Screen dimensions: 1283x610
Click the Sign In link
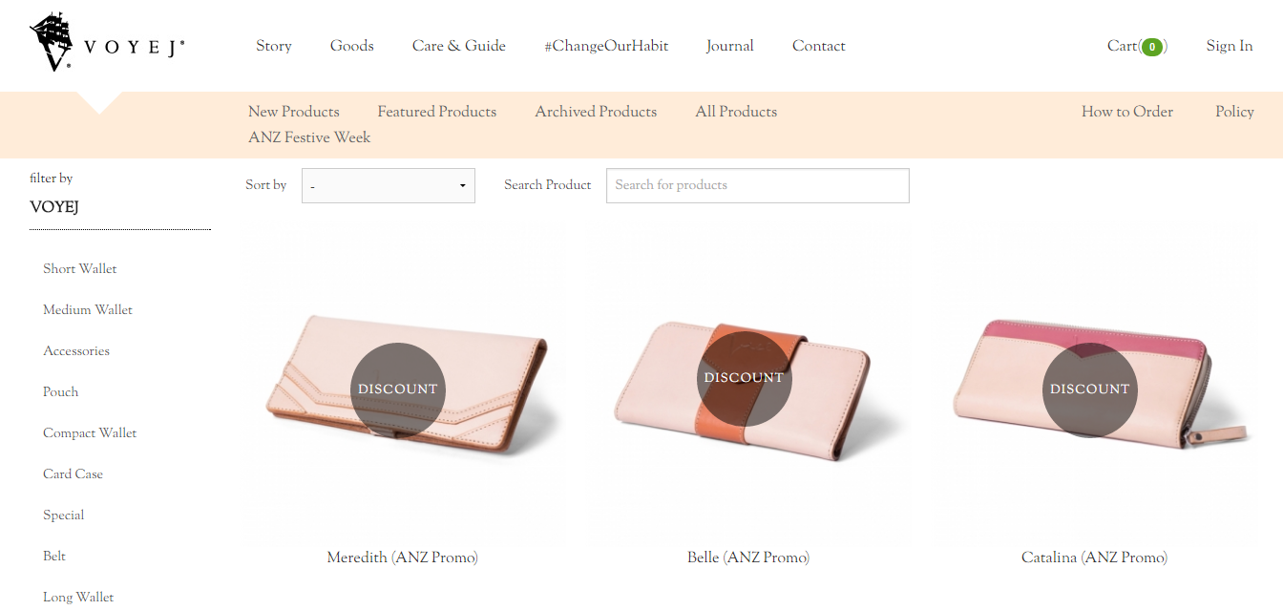(1230, 46)
